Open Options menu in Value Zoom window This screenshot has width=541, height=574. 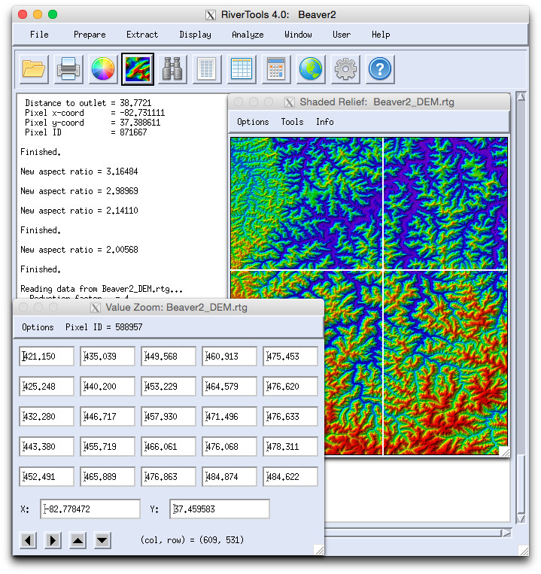coord(38,327)
